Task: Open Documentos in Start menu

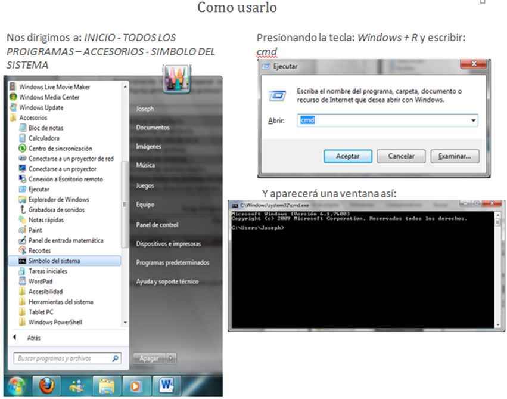Action: coord(153,128)
